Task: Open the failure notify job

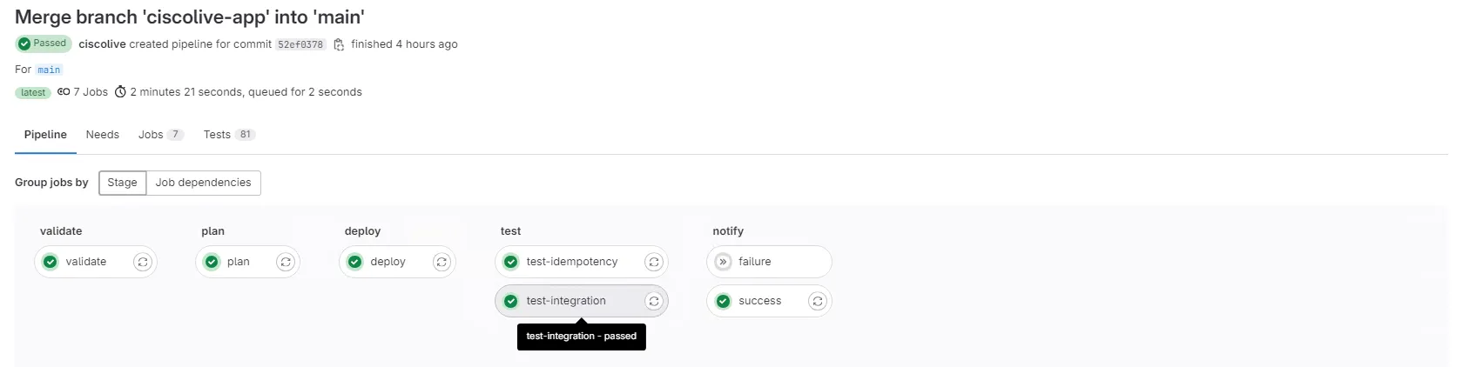Action: click(755, 262)
